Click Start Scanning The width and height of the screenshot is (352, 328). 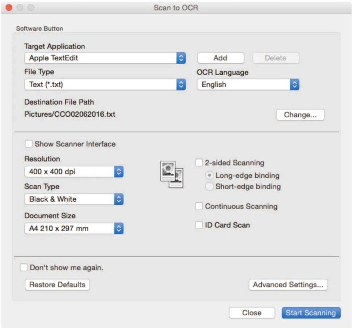point(311,313)
